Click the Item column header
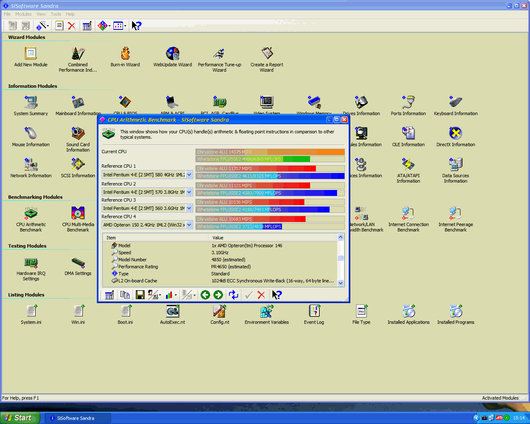Image resolution: width=530 pixels, height=424 pixels. 155,238
